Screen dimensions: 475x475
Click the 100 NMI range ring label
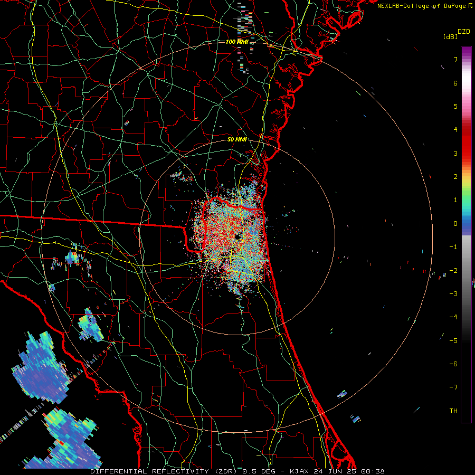pos(237,42)
